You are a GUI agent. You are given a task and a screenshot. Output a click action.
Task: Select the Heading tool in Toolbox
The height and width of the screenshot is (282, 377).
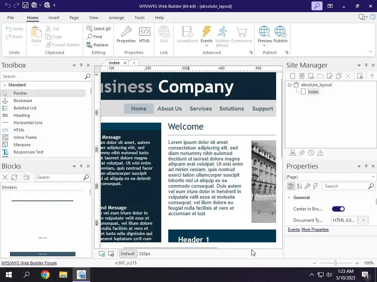22,115
